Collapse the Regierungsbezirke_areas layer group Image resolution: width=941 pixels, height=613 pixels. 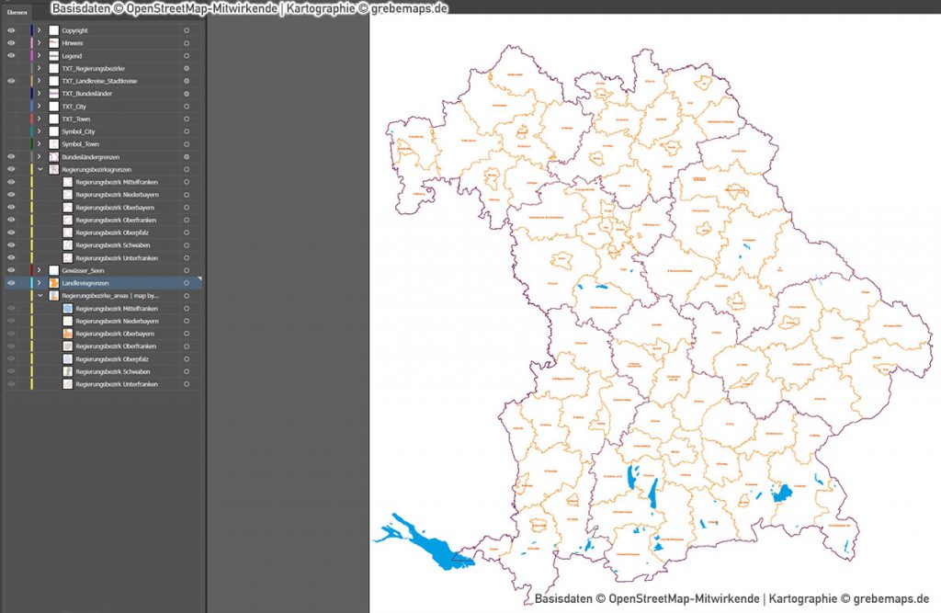coord(40,295)
